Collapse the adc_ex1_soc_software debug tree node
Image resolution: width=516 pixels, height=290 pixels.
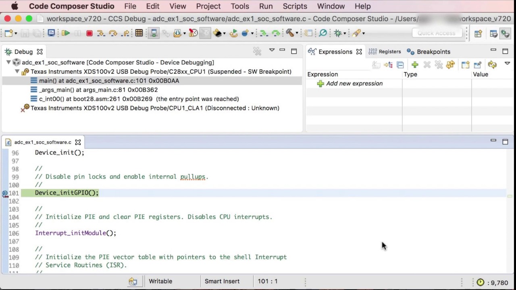(8, 62)
